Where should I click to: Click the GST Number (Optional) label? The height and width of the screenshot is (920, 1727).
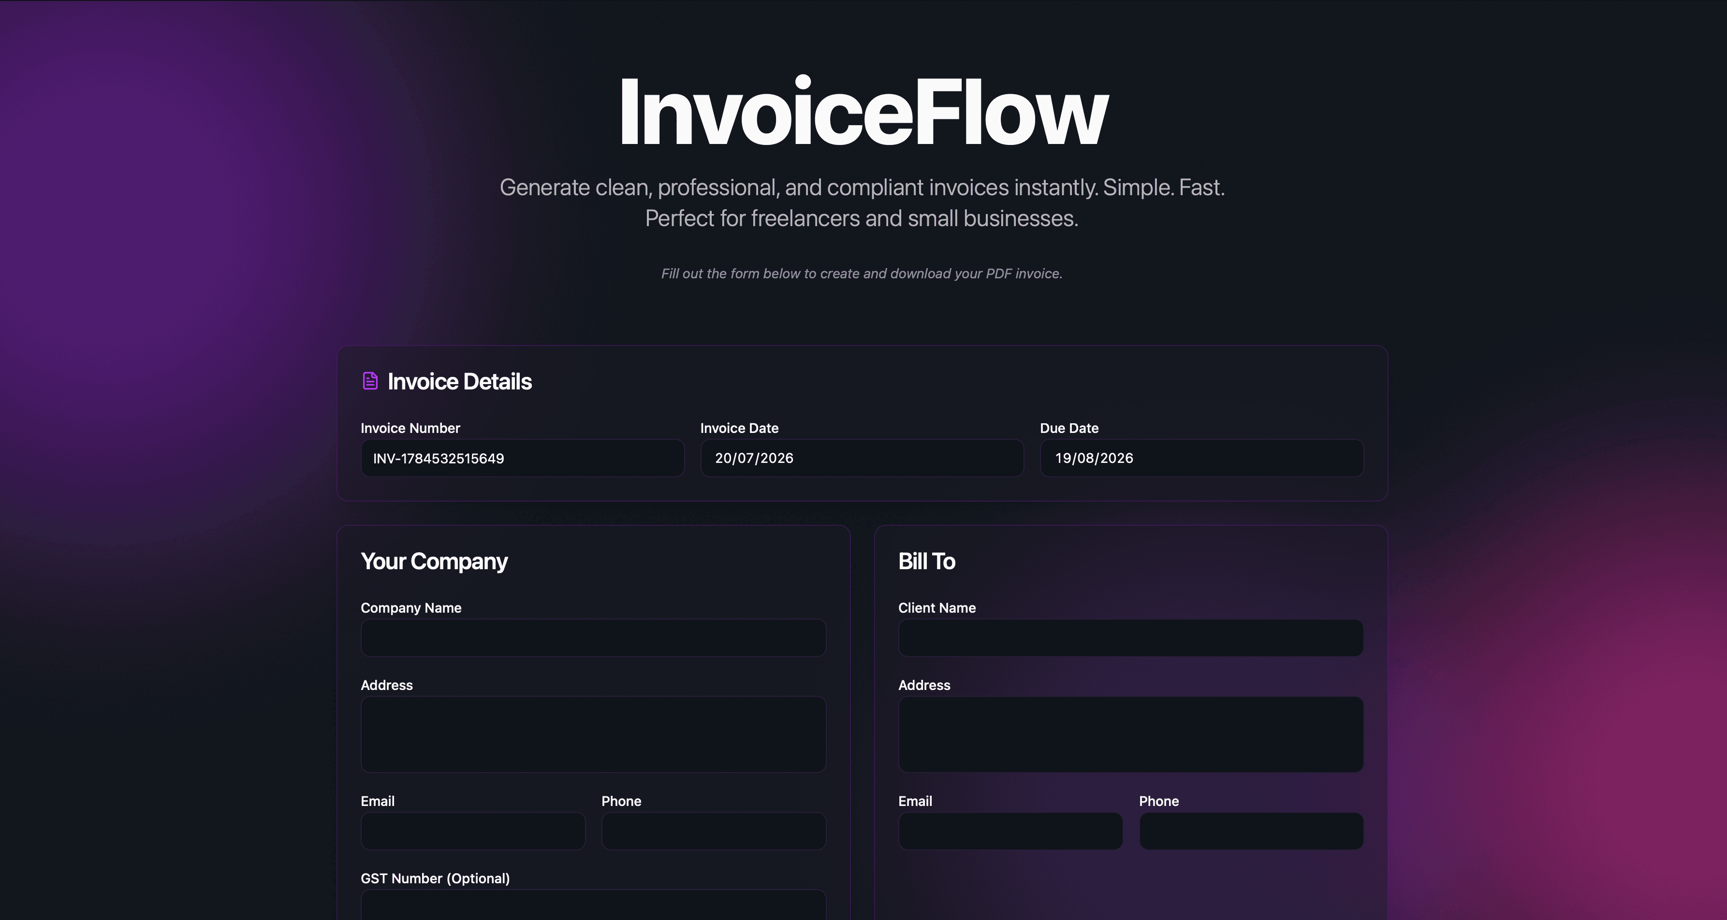pyautogui.click(x=435, y=878)
